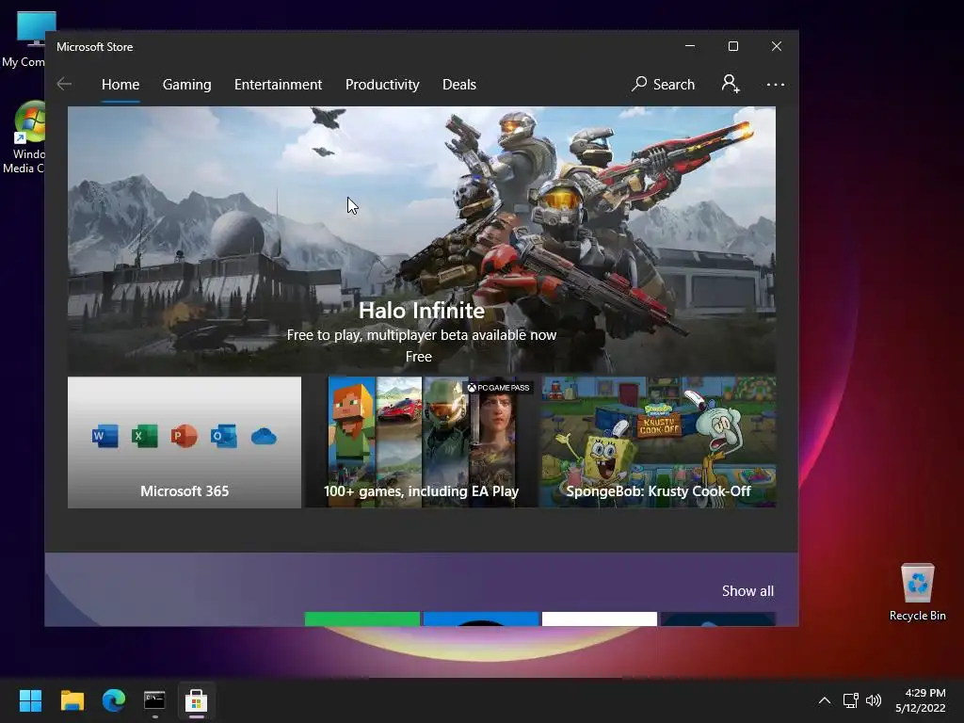
Task: Close the Microsoft Store window
Action: point(777,46)
